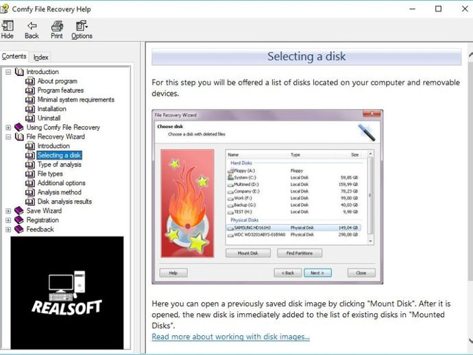Select the Save Wizard label
473x355 pixels.
point(44,211)
